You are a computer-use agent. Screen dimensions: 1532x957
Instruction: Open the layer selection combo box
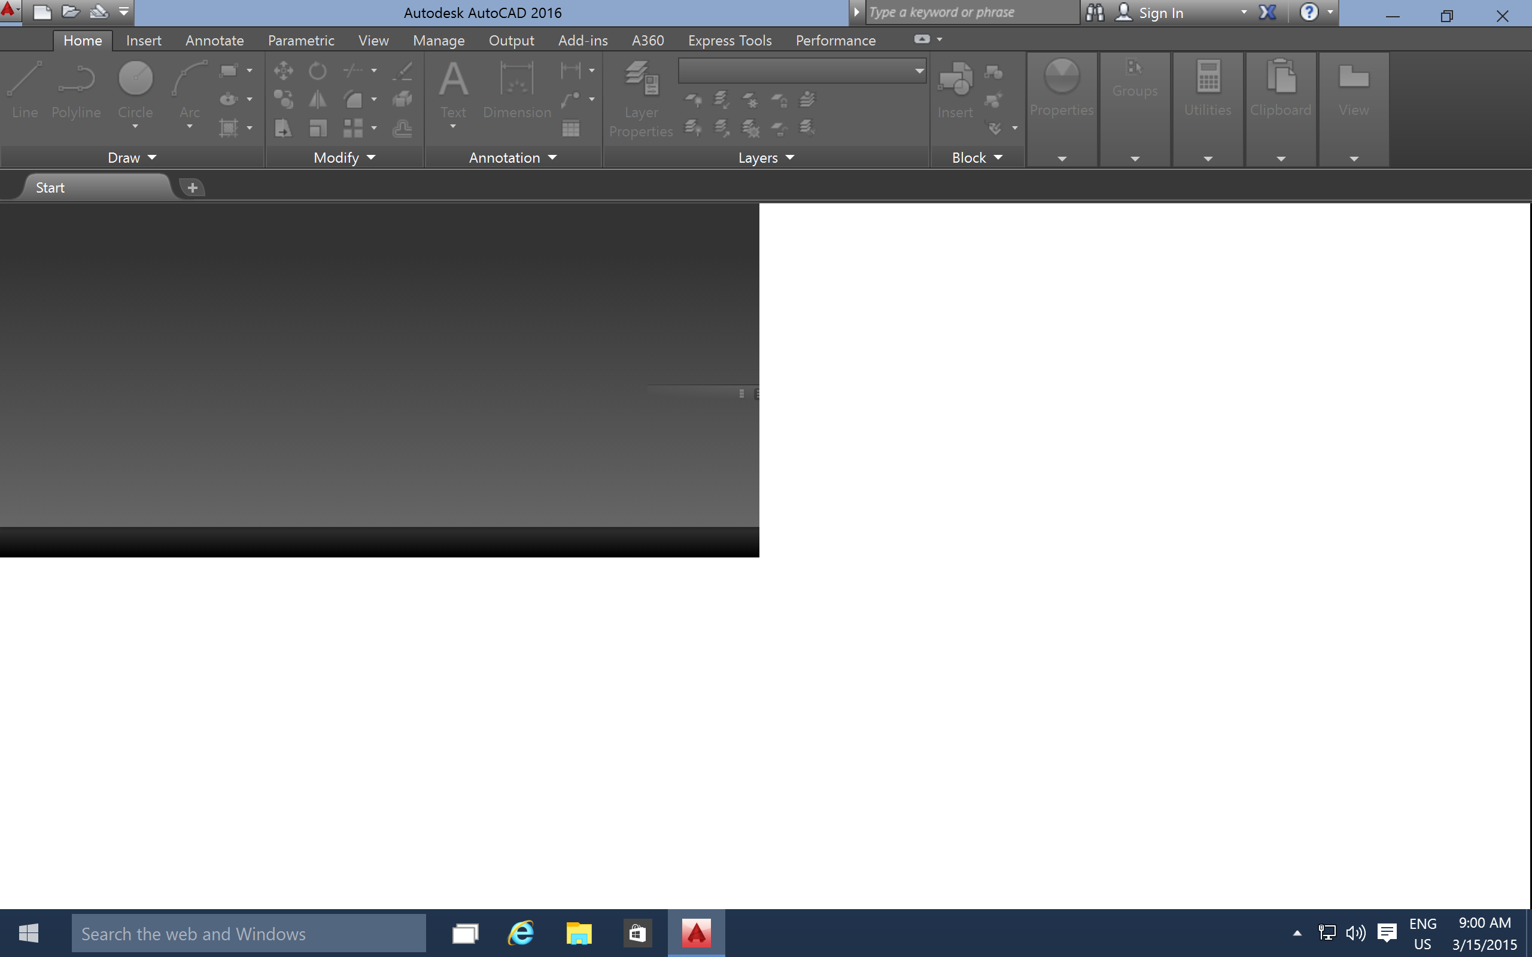802,71
